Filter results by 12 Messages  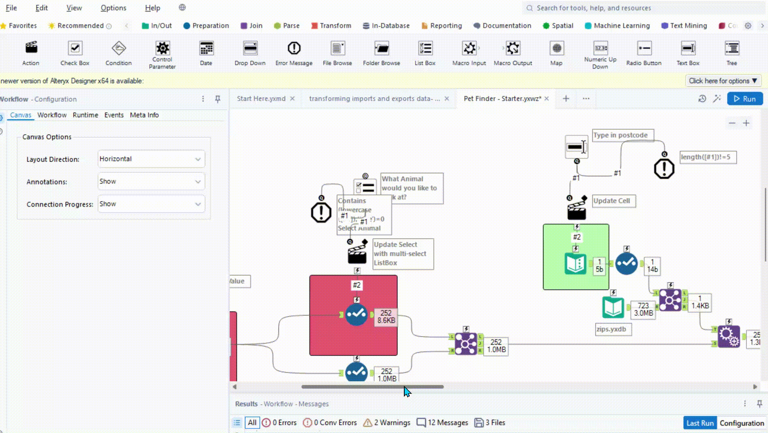pyautogui.click(x=442, y=422)
